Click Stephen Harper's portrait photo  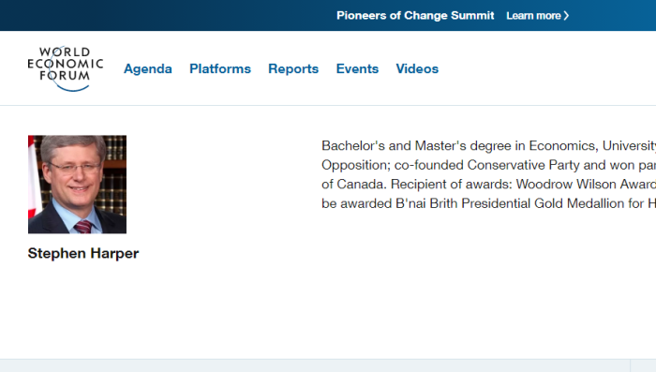click(x=78, y=184)
